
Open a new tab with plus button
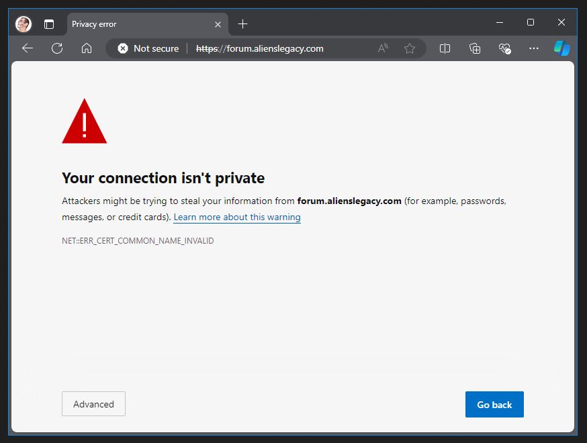(242, 24)
